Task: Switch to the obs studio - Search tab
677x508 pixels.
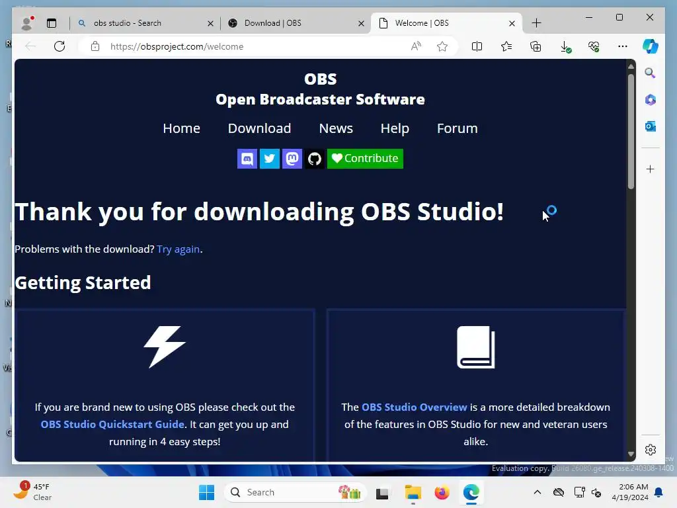Action: [145, 23]
